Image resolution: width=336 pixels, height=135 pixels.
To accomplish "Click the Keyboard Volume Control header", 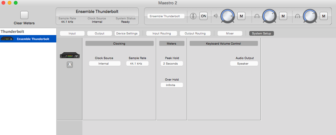I will pyautogui.click(x=224, y=43).
